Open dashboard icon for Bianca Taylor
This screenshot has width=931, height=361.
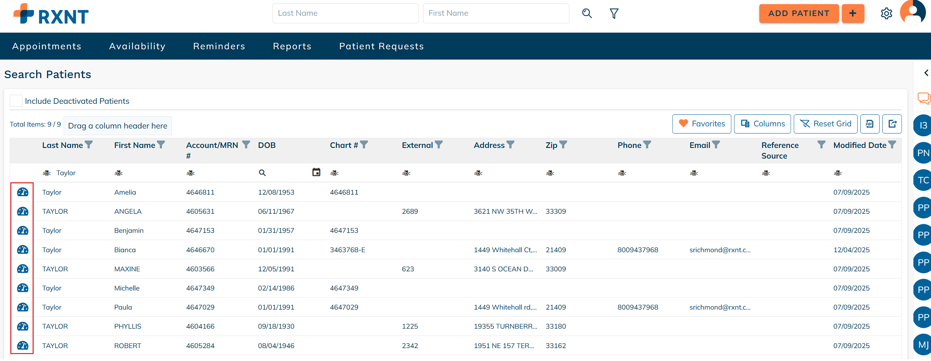tap(23, 250)
